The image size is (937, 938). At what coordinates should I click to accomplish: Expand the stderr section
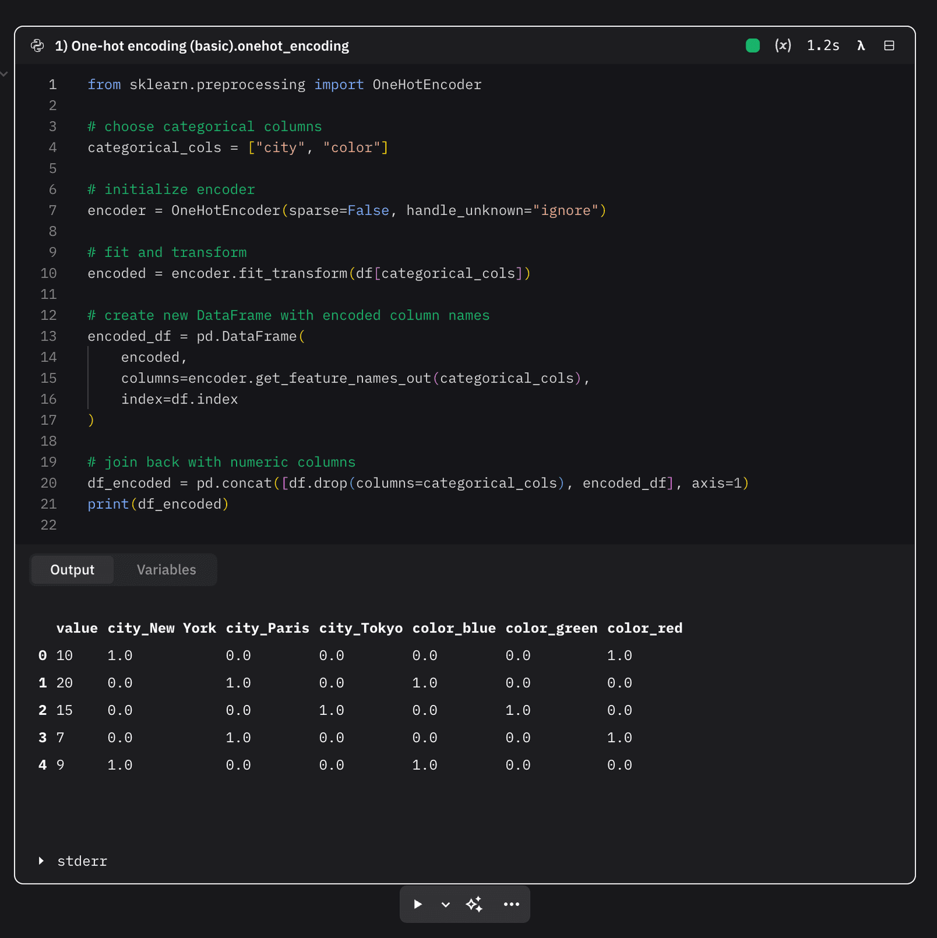(x=42, y=861)
